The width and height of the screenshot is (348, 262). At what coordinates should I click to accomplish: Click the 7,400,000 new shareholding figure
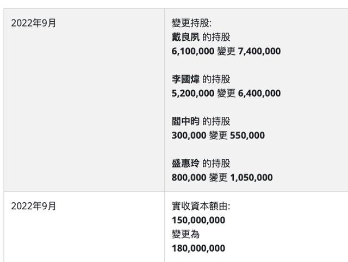click(x=259, y=51)
